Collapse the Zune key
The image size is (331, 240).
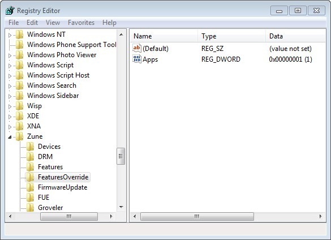pos(10,137)
